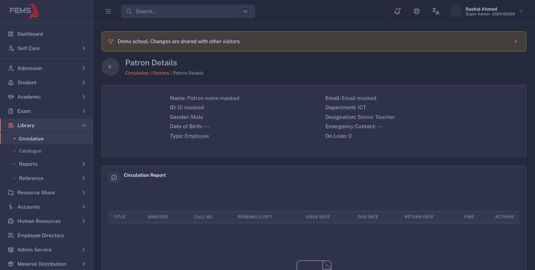Click the Admin Service icon
The width and height of the screenshot is (535, 270).
(x=11, y=250)
